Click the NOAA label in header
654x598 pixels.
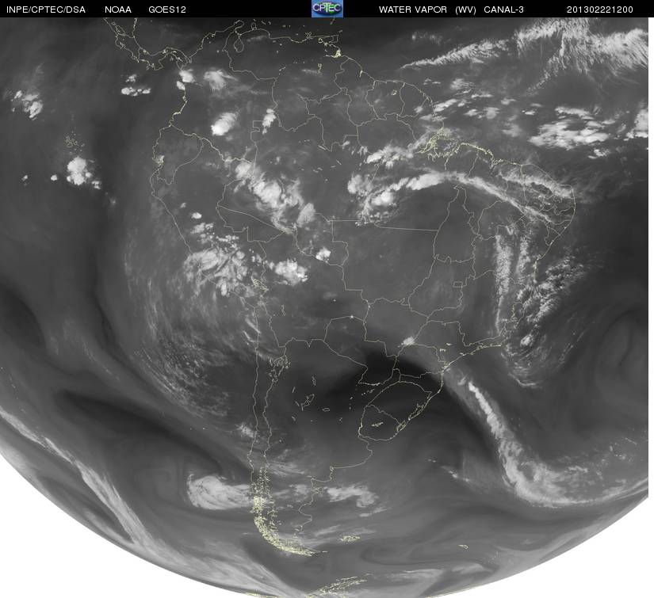pyautogui.click(x=118, y=10)
